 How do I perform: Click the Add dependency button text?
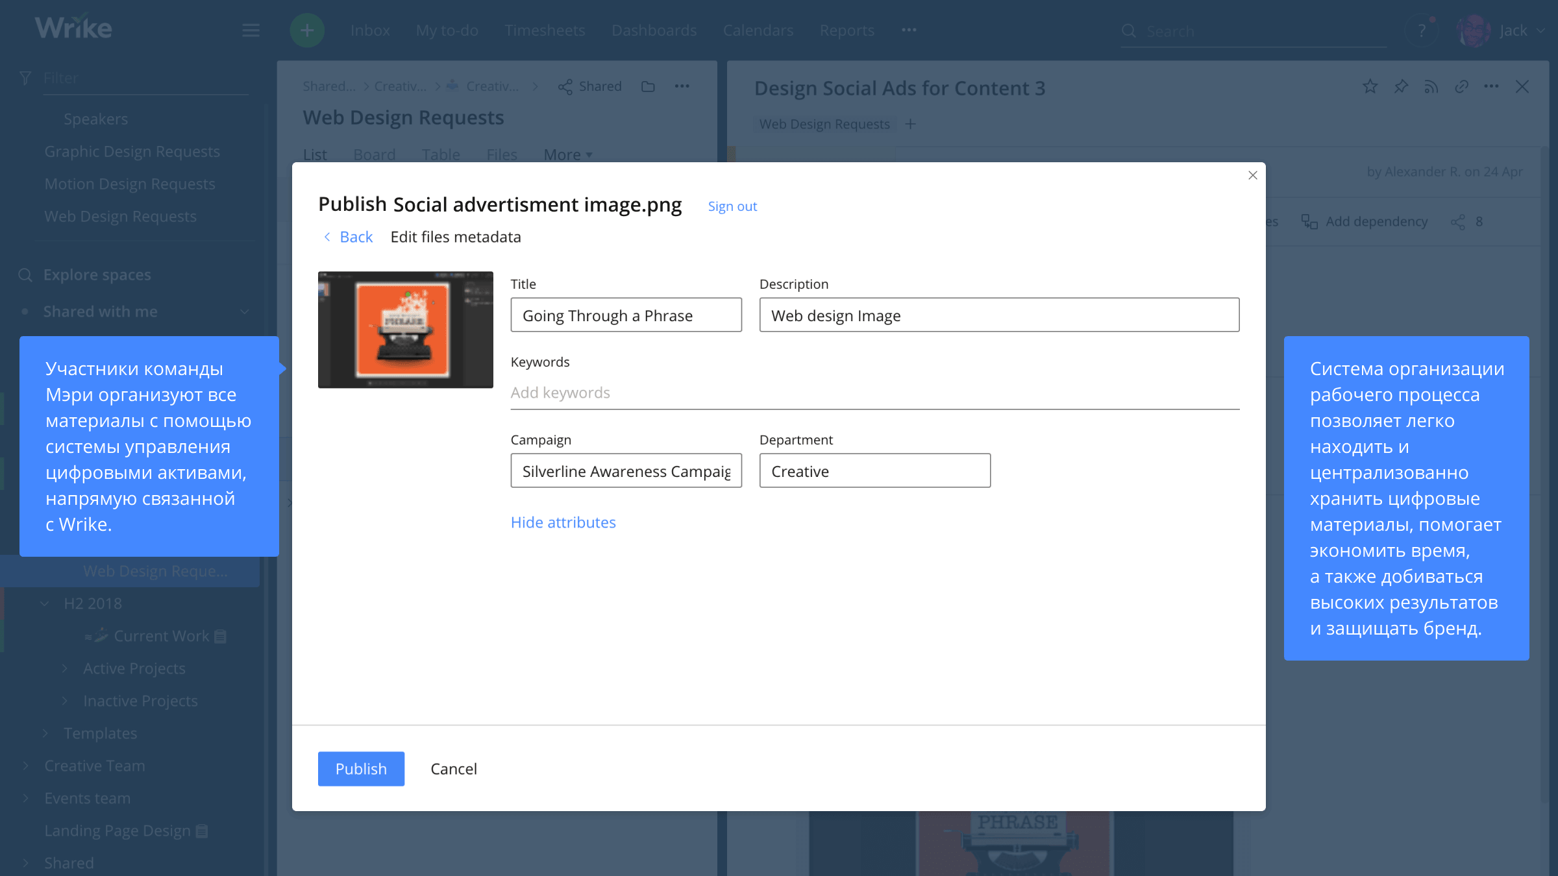pyautogui.click(x=1376, y=222)
